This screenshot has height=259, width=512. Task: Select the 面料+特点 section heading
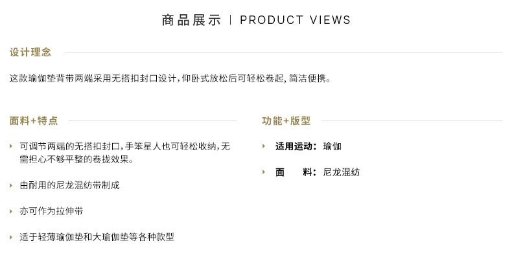[x=34, y=120]
